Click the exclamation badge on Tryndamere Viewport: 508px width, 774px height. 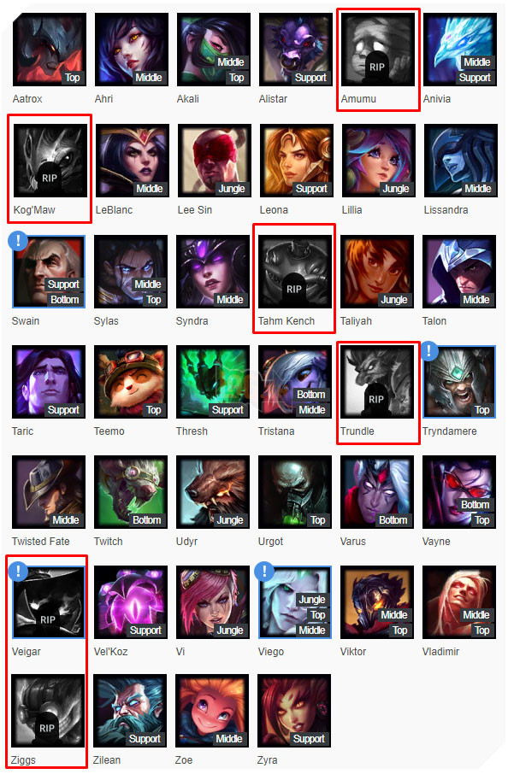[x=428, y=351]
